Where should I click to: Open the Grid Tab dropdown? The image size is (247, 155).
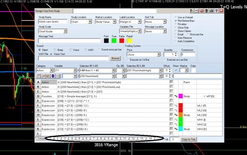(x=165, y=22)
